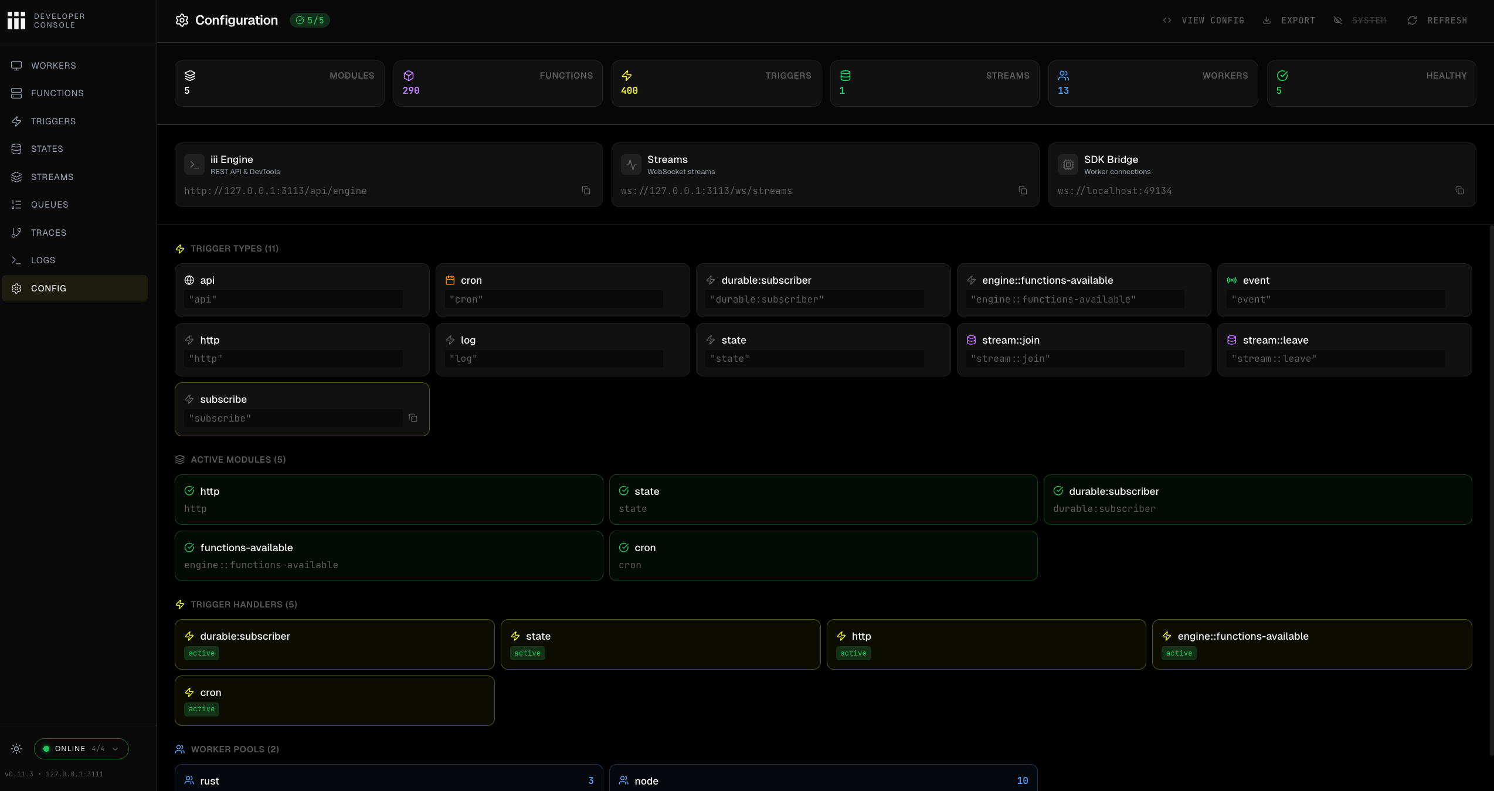Select the engine::functions-available trigger handler card
The image size is (1494, 791).
pos(1312,644)
